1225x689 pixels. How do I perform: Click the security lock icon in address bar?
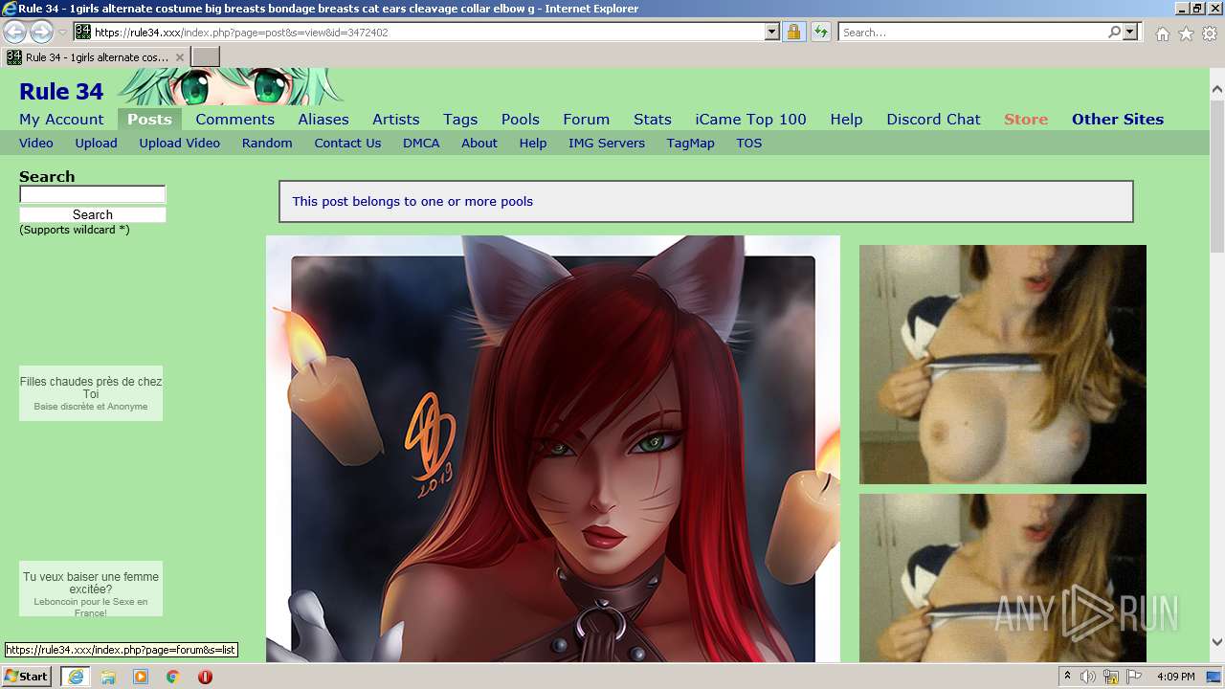793,32
